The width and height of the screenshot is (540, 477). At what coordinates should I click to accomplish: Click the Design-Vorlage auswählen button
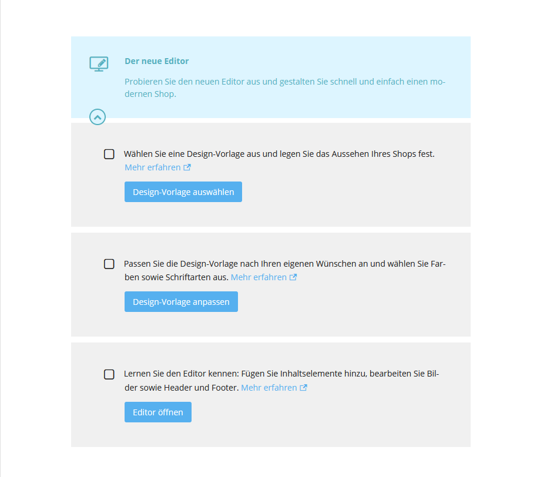tap(183, 192)
